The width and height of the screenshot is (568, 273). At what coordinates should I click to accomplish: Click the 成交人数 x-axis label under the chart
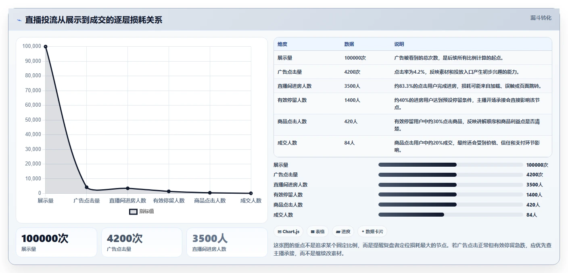[x=251, y=201]
